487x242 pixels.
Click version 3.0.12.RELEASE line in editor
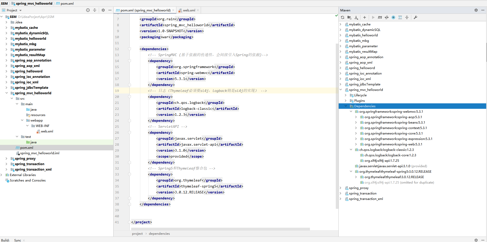click(190, 192)
